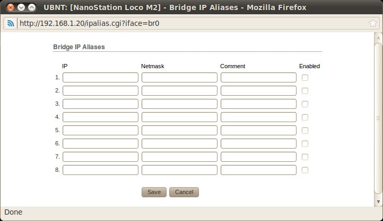The height and width of the screenshot is (221, 383).
Task: Click the IP input for row 5
Action: click(x=100, y=131)
